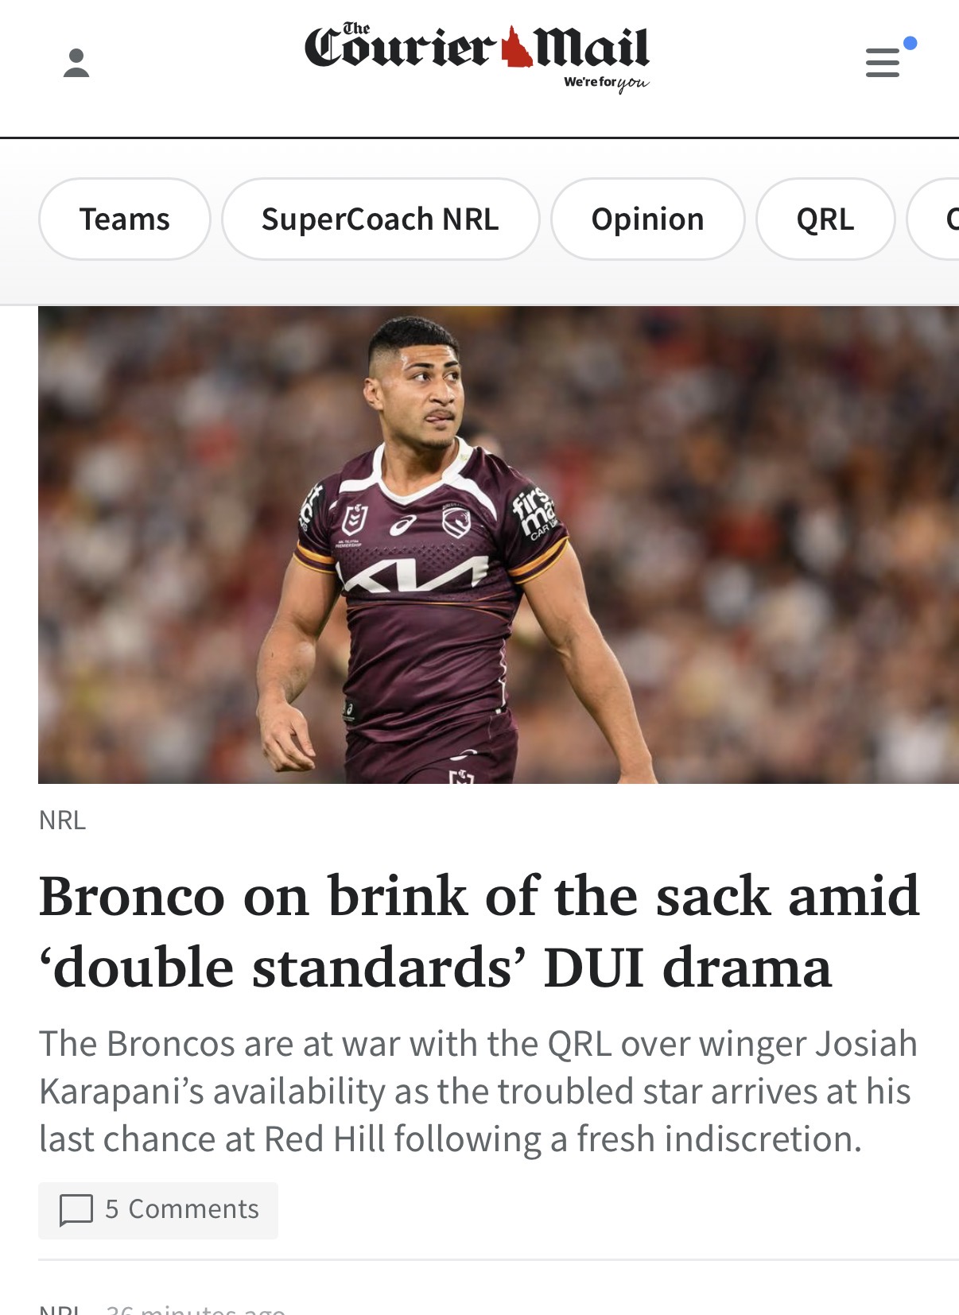Select the Teams tab
The width and height of the screenshot is (959, 1315).
(x=125, y=219)
